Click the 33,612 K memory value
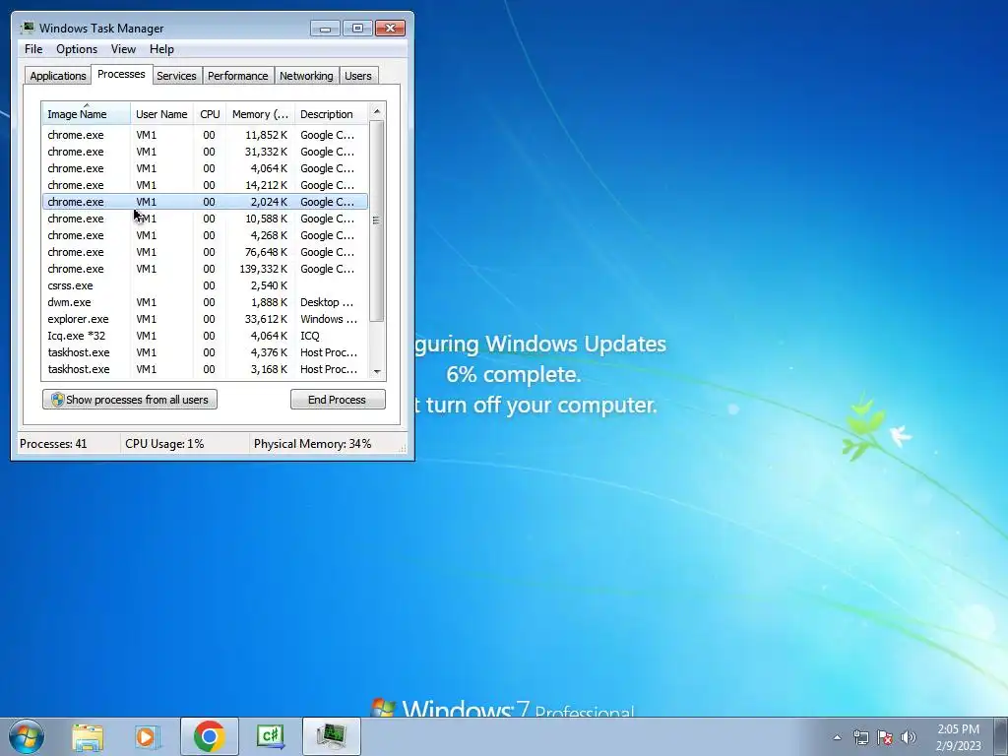 tap(266, 319)
